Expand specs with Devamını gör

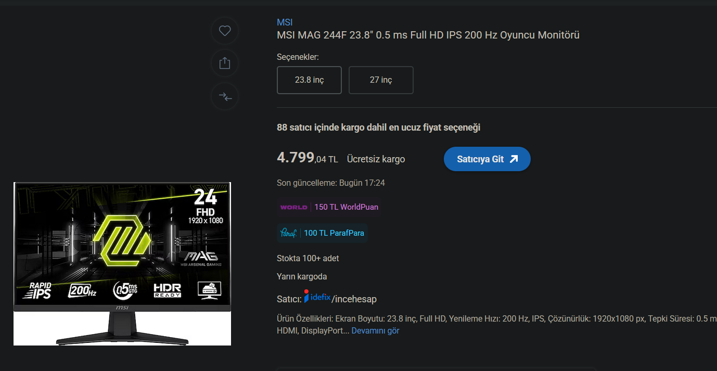click(x=375, y=330)
